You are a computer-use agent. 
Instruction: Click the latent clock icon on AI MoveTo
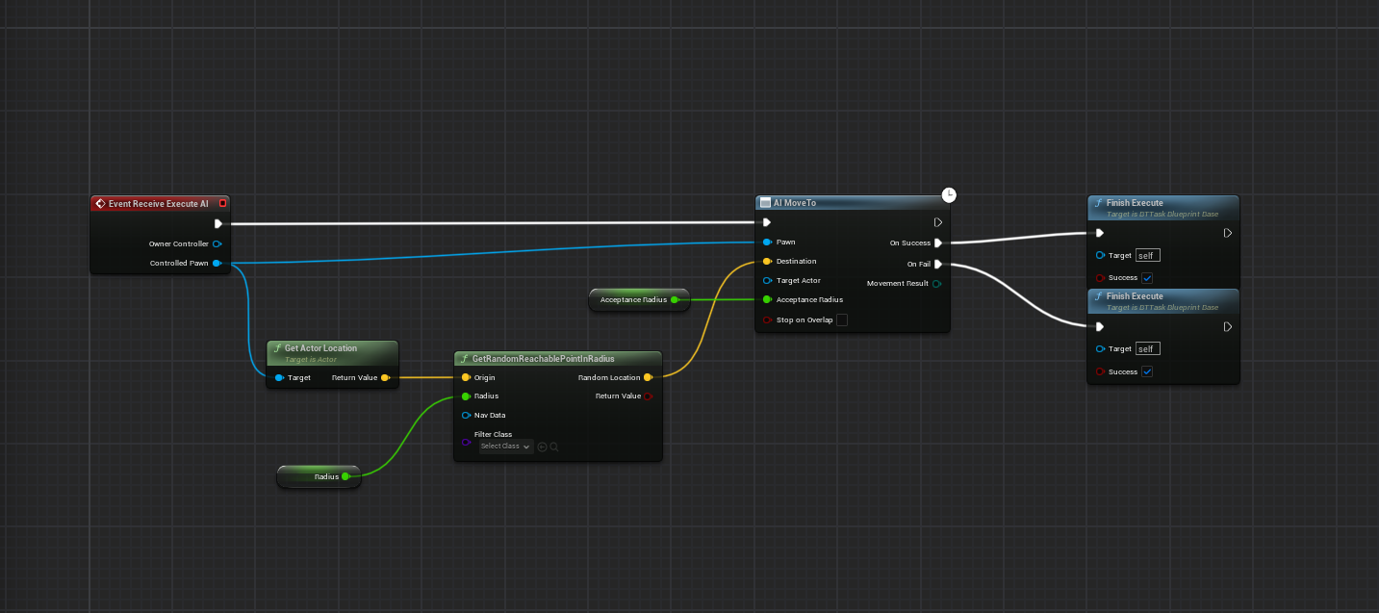tap(949, 195)
